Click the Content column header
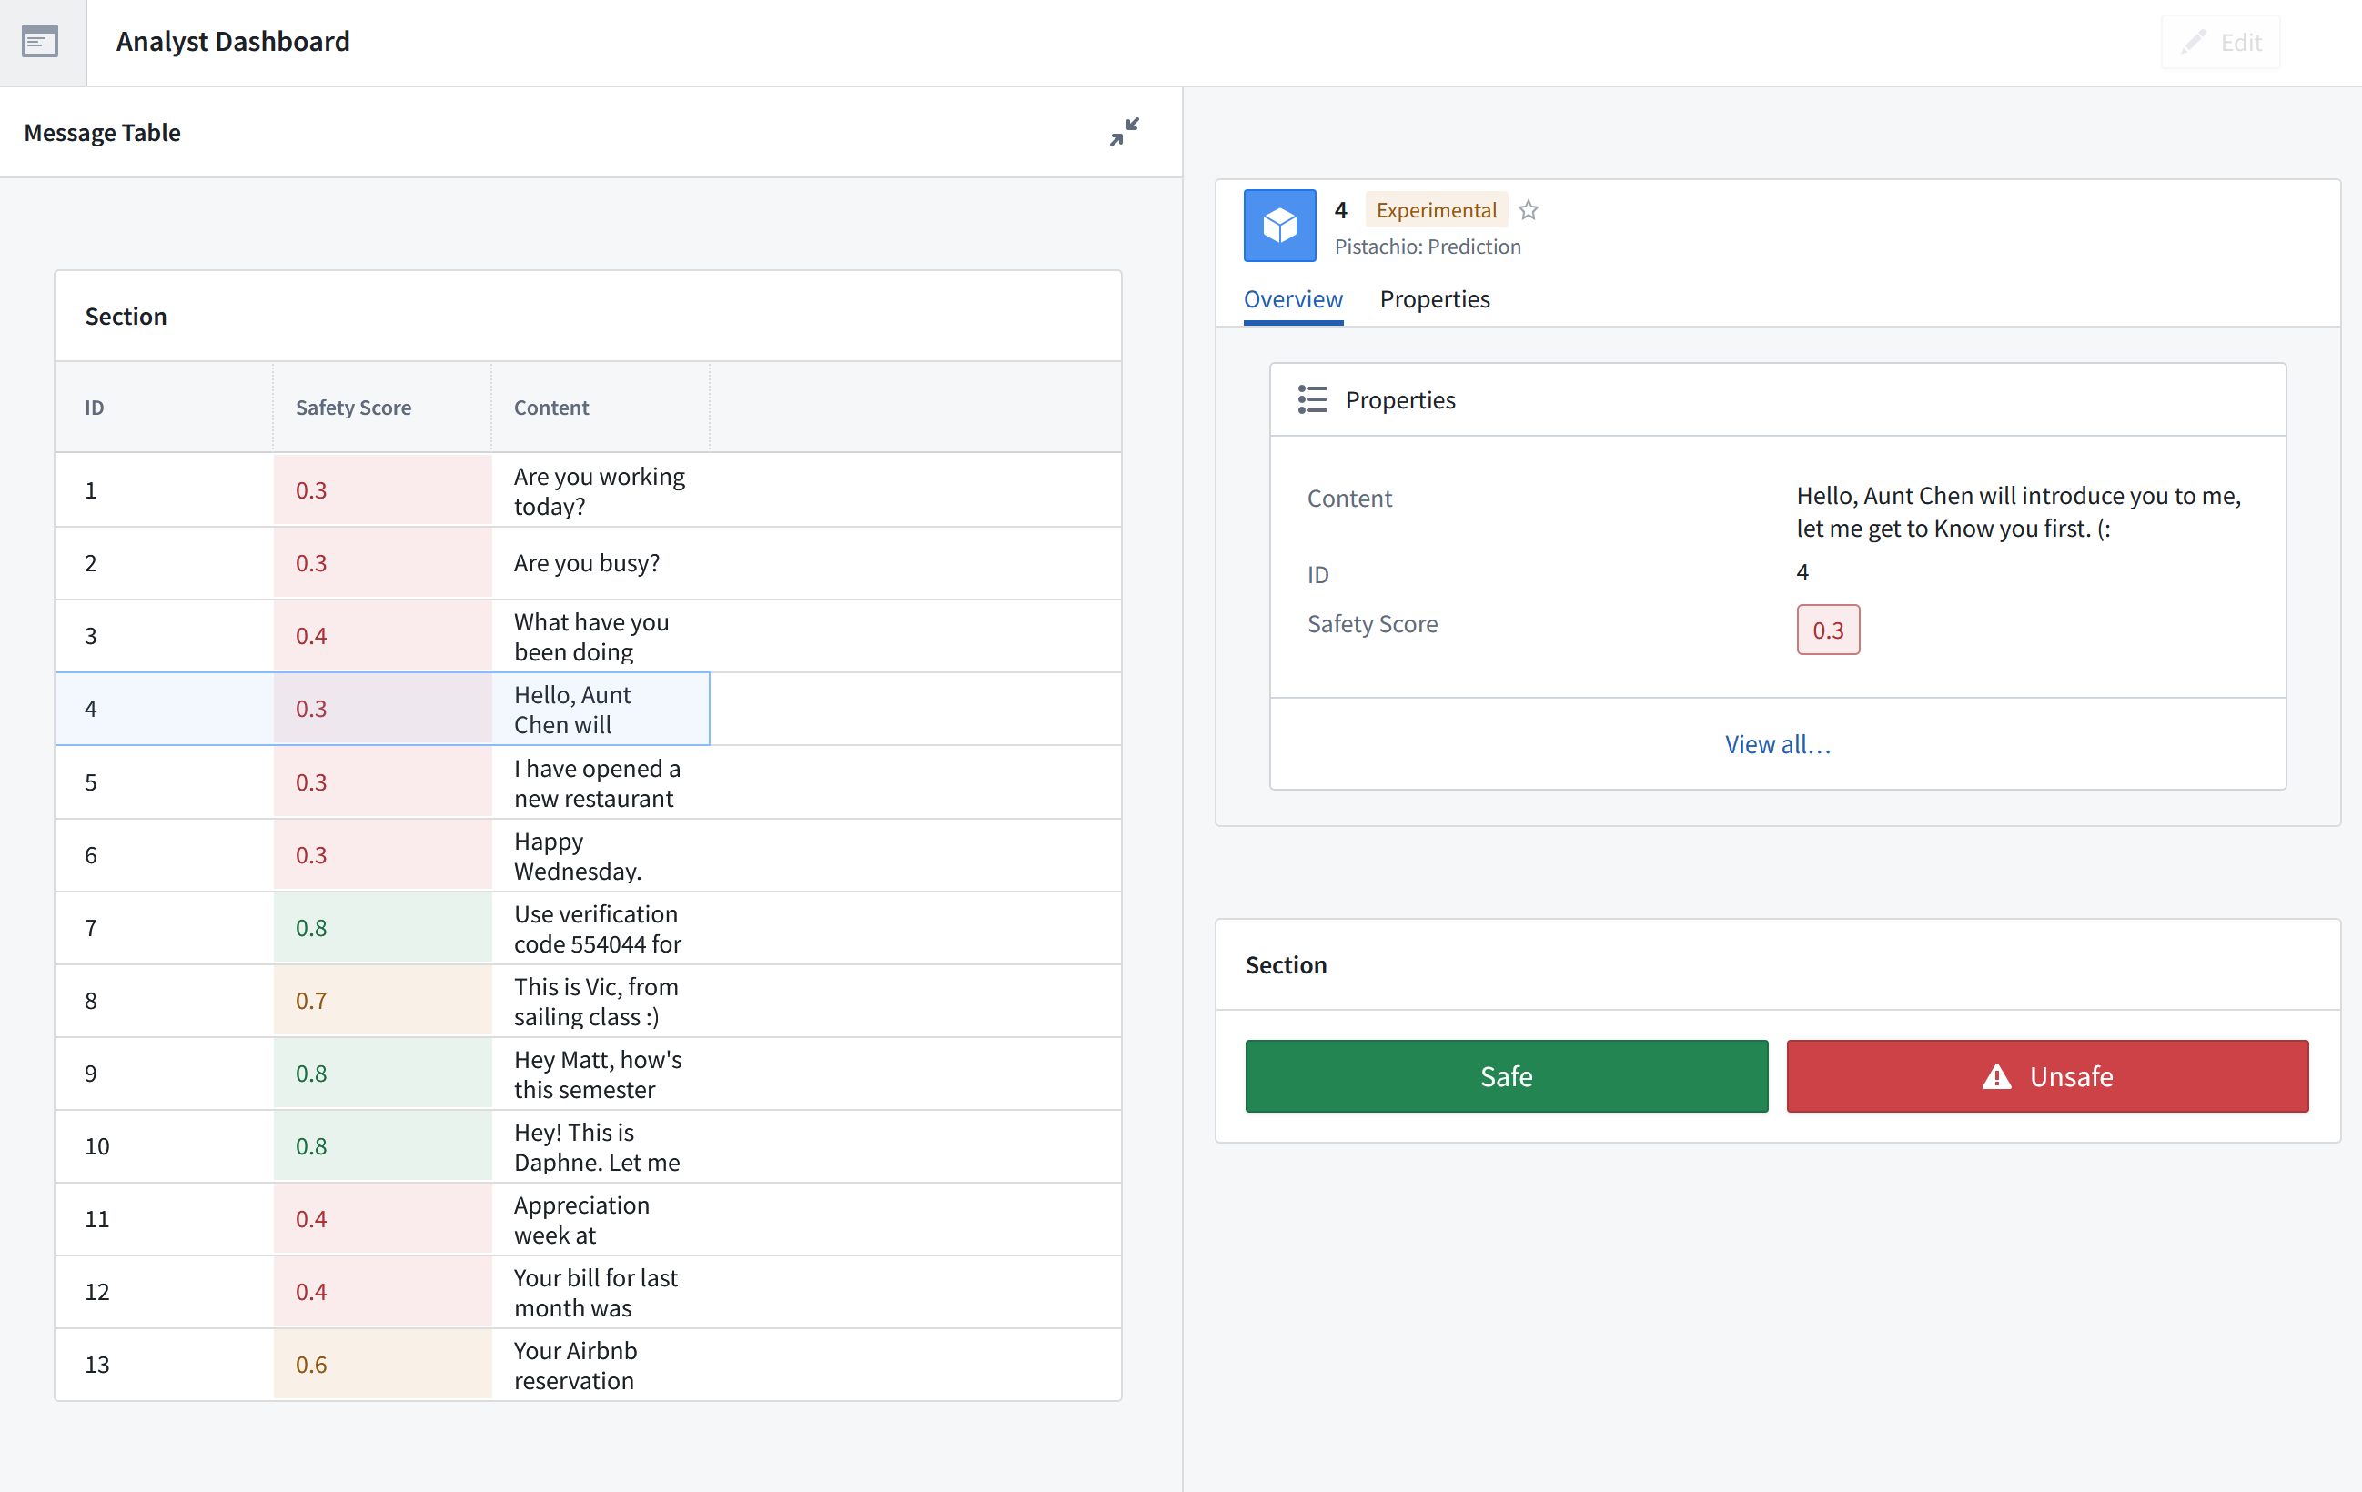This screenshot has width=2362, height=1492. (x=551, y=407)
